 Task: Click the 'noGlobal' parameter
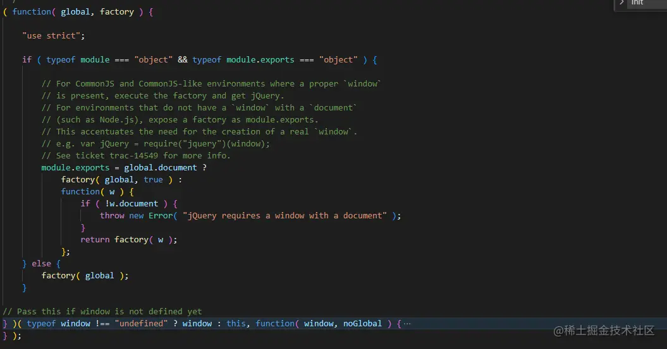[362, 324]
